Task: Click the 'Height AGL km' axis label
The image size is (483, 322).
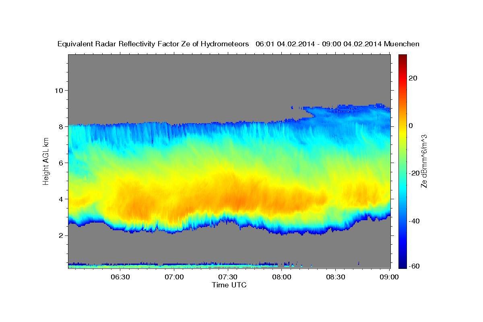Action: click(46, 161)
